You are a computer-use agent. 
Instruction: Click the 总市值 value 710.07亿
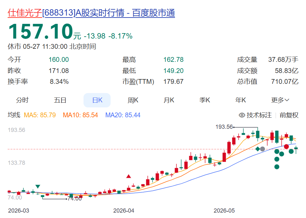point(285,82)
